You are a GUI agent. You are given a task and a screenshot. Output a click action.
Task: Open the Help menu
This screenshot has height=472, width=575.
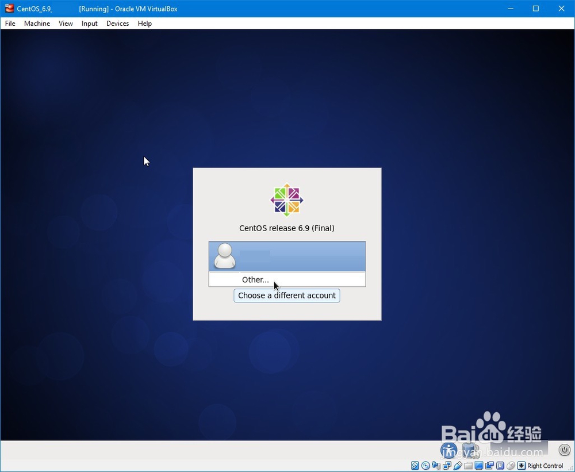point(144,24)
